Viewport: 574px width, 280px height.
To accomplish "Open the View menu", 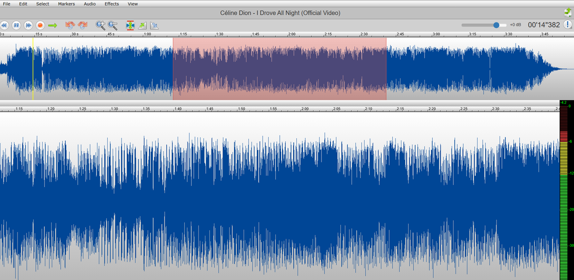I will click(133, 4).
